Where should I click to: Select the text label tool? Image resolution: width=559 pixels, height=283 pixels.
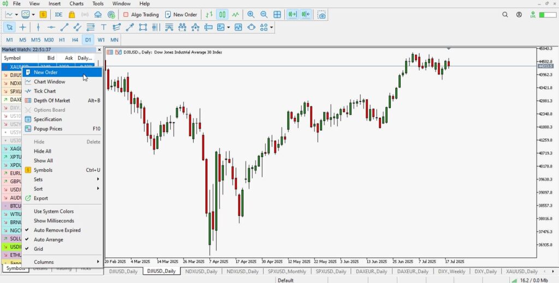[103, 27]
